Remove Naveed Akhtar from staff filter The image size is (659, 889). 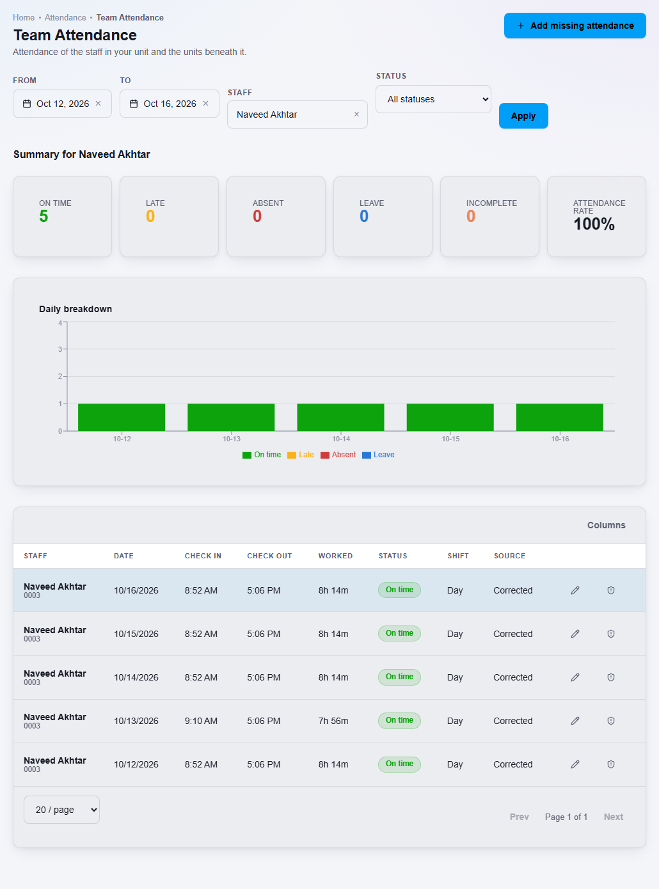[356, 114]
